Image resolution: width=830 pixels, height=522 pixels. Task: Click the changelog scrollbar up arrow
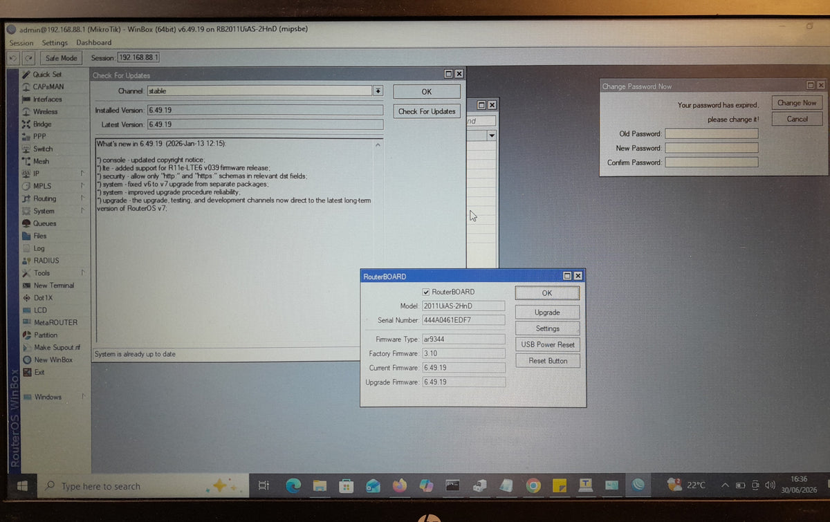click(378, 145)
